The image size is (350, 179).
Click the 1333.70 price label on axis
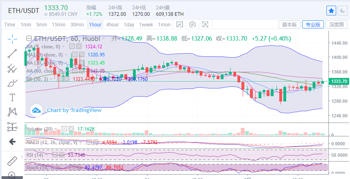339,81
